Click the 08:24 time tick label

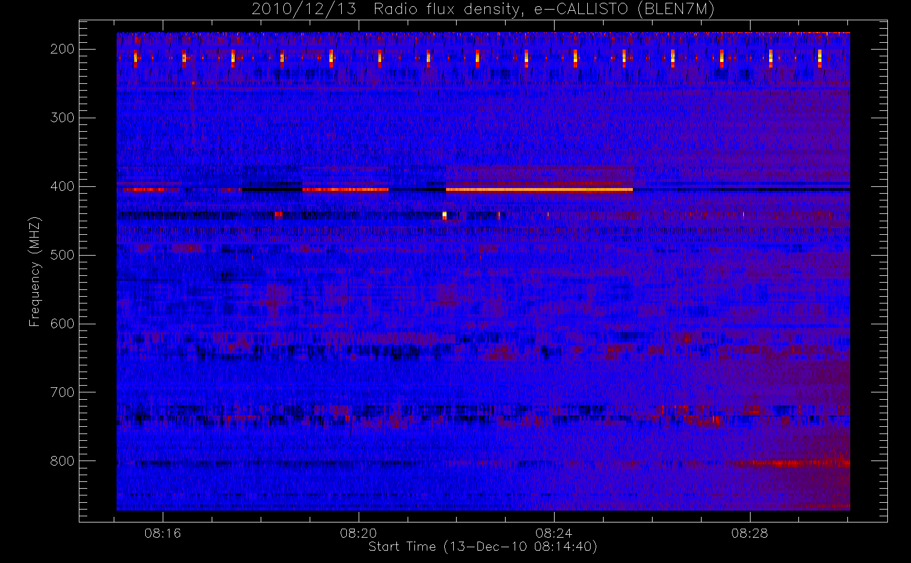[554, 533]
